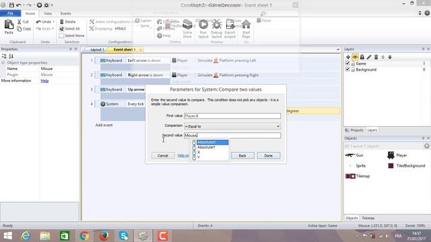
Task: Click Done button in dialog
Action: pos(268,155)
